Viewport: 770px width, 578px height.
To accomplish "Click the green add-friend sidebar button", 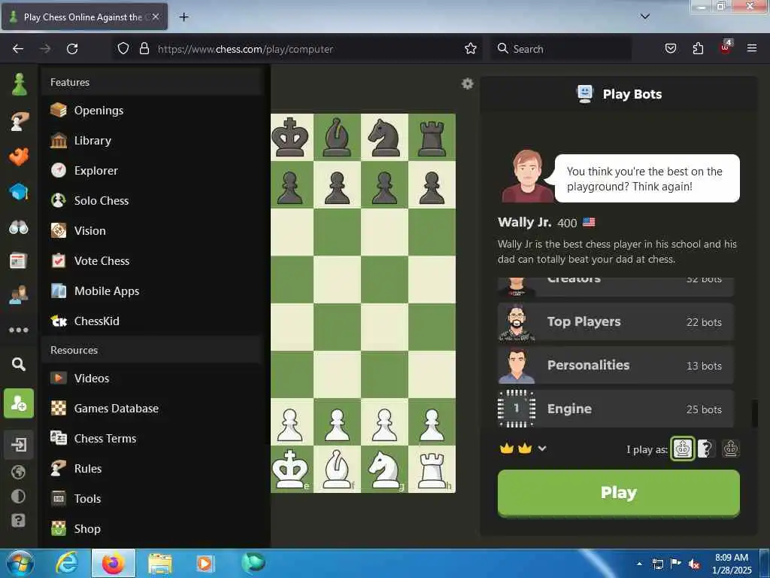I will click(19, 403).
